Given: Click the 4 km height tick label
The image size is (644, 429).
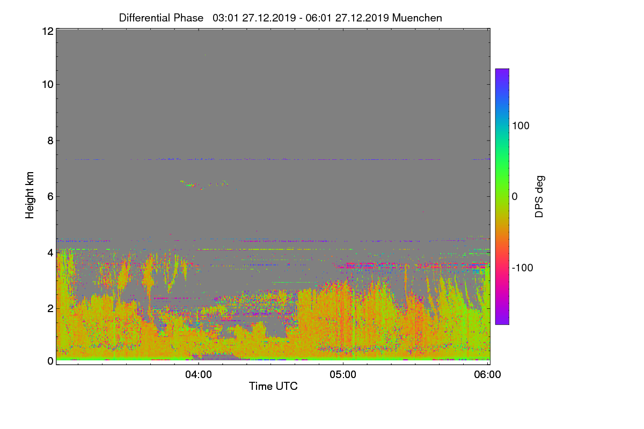Looking at the screenshot, I should (x=50, y=252).
